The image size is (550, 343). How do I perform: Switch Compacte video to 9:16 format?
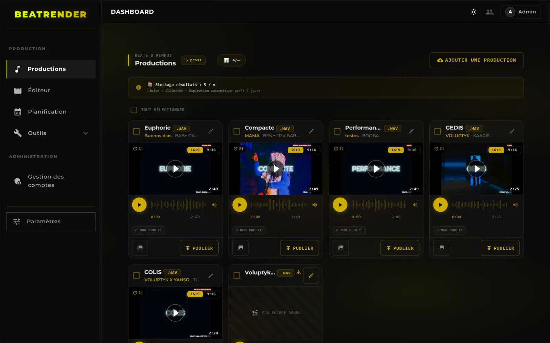tap(311, 150)
